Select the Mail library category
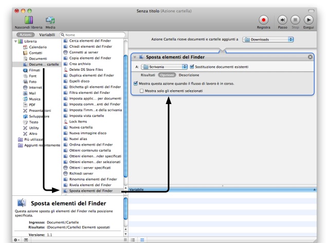The image size is (329, 243). click(x=32, y=93)
